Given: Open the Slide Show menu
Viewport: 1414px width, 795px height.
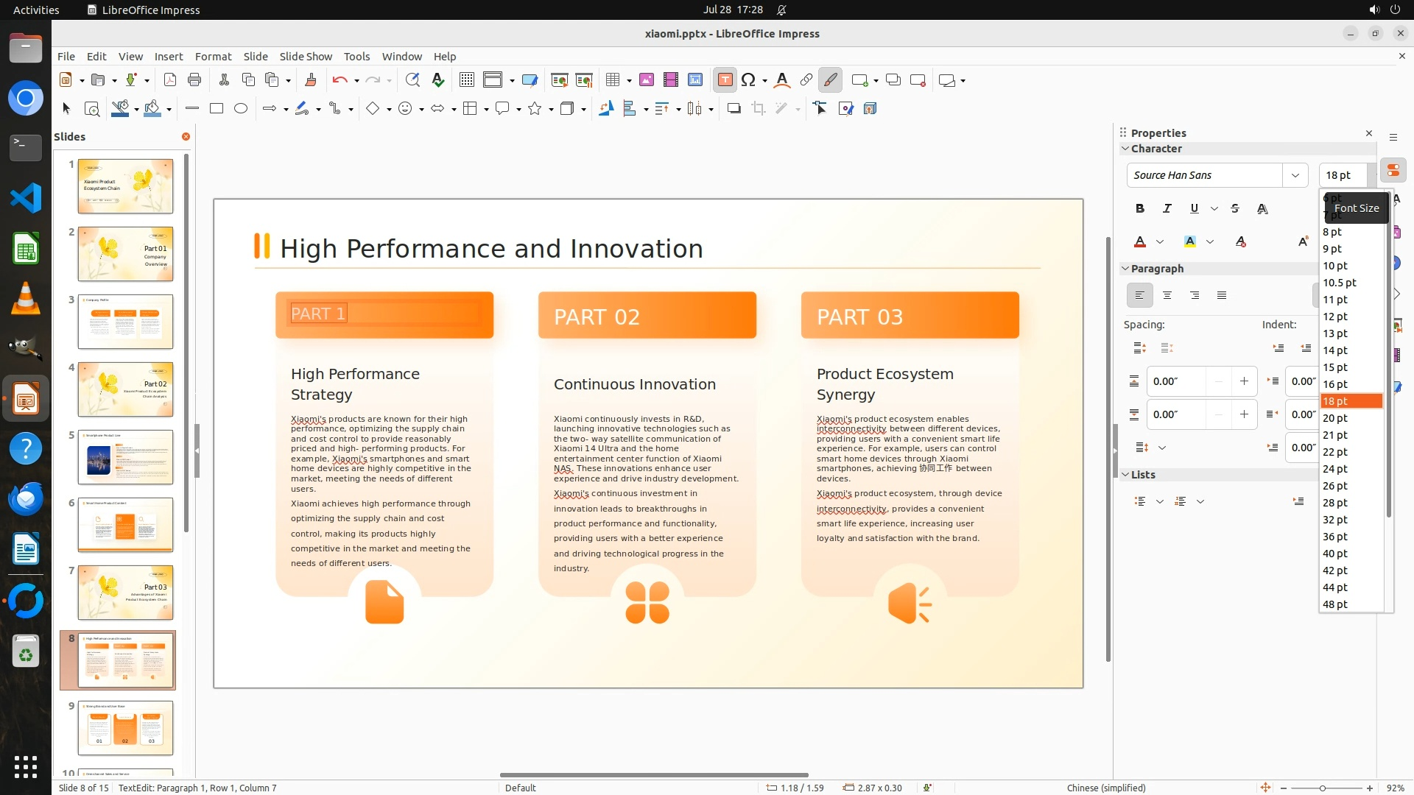Looking at the screenshot, I should click(306, 57).
